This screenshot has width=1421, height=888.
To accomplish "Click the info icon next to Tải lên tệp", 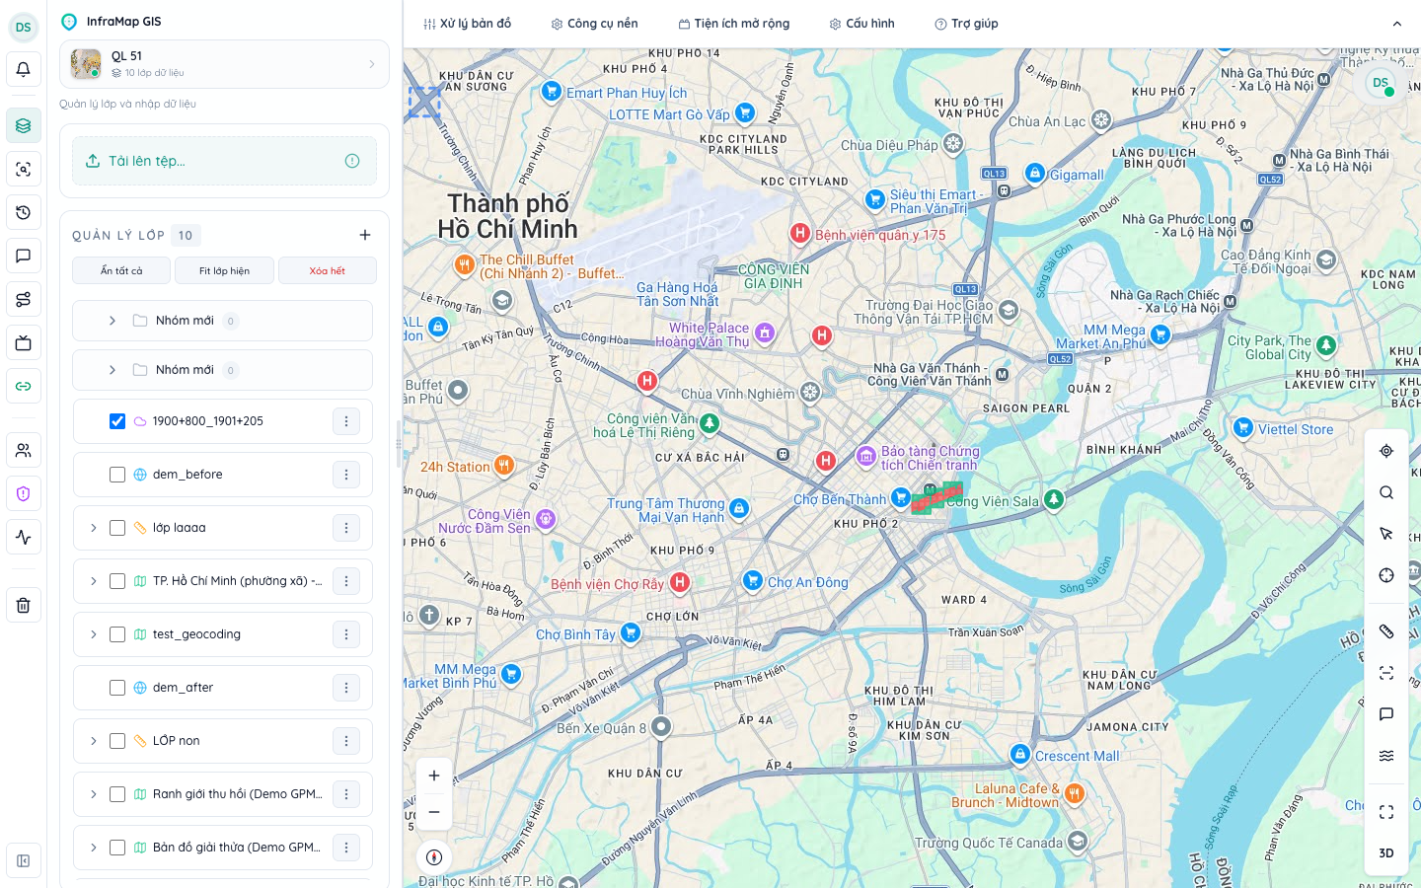I will pos(352,161).
